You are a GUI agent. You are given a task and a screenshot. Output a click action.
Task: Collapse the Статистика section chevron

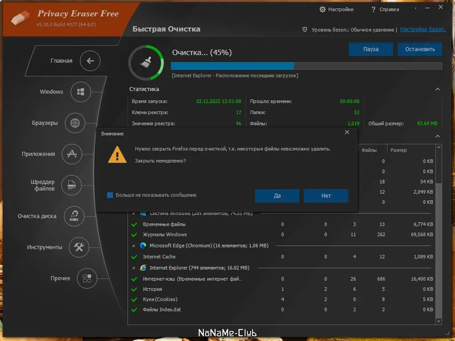(438, 89)
